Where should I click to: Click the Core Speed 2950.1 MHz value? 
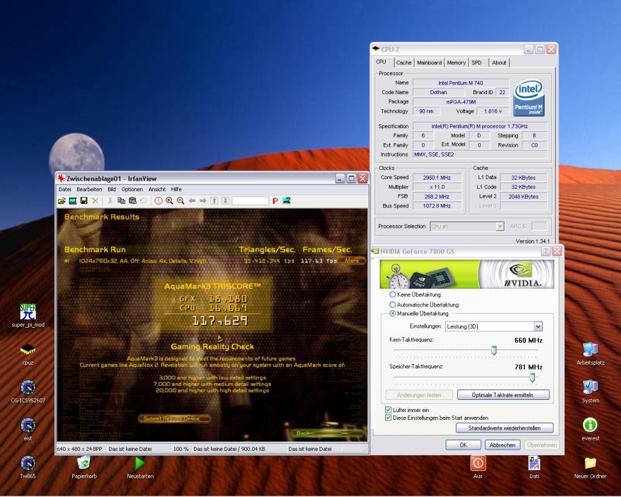click(x=437, y=178)
